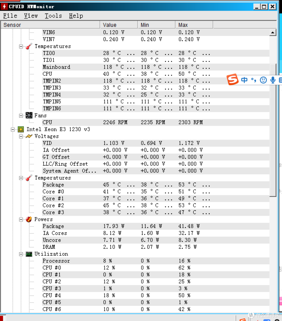
Task: Collapse the mainboard Temperatures group
Action: pos(21,46)
